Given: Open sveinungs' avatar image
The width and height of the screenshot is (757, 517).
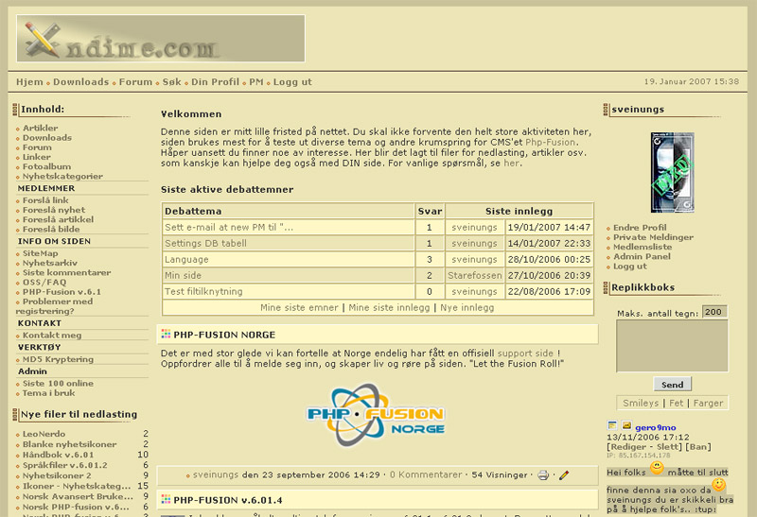Looking at the screenshot, I should (672, 173).
